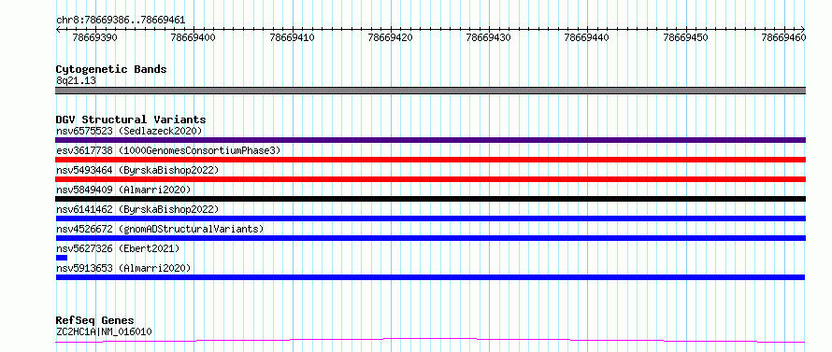832x352 pixels.
Task: Click the 8q21.13 band label
Action: point(76,81)
